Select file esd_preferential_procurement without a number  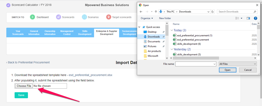193,40
